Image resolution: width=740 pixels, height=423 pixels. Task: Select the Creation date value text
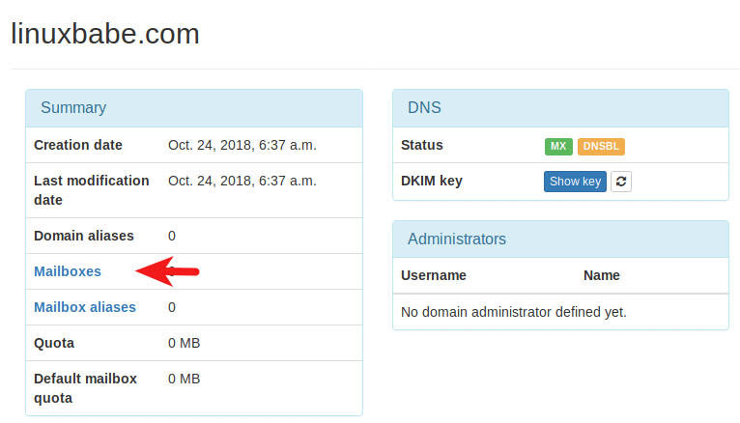pyautogui.click(x=242, y=145)
